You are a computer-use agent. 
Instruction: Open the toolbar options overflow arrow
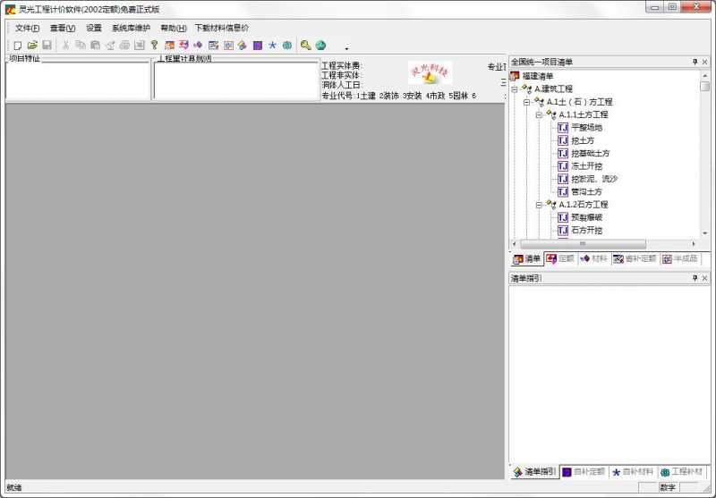[346, 48]
